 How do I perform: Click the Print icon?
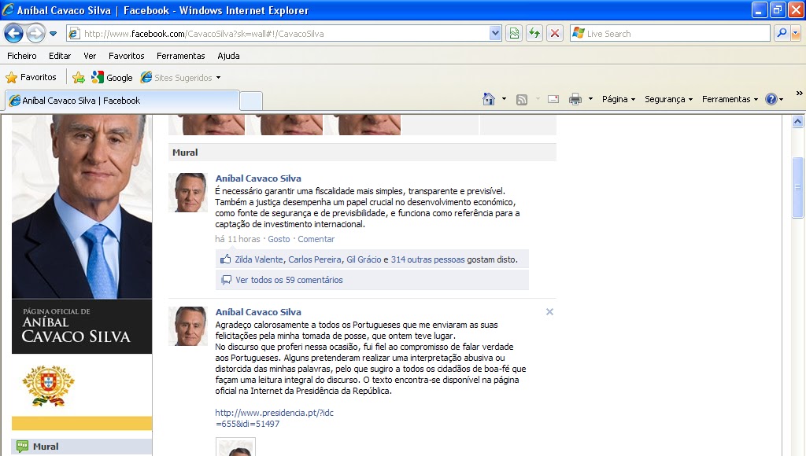tap(575, 100)
